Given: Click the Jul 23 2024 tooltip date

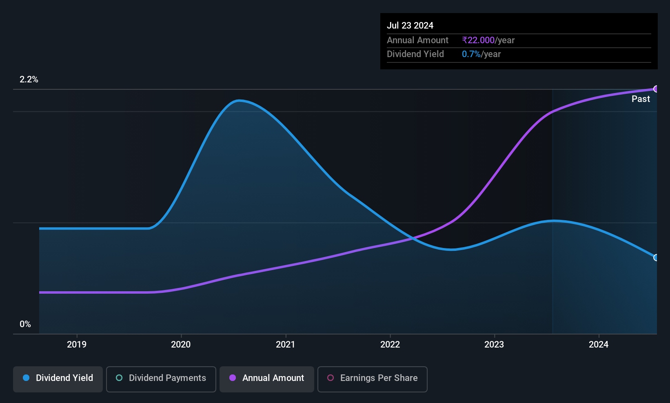Looking at the screenshot, I should click(x=410, y=25).
